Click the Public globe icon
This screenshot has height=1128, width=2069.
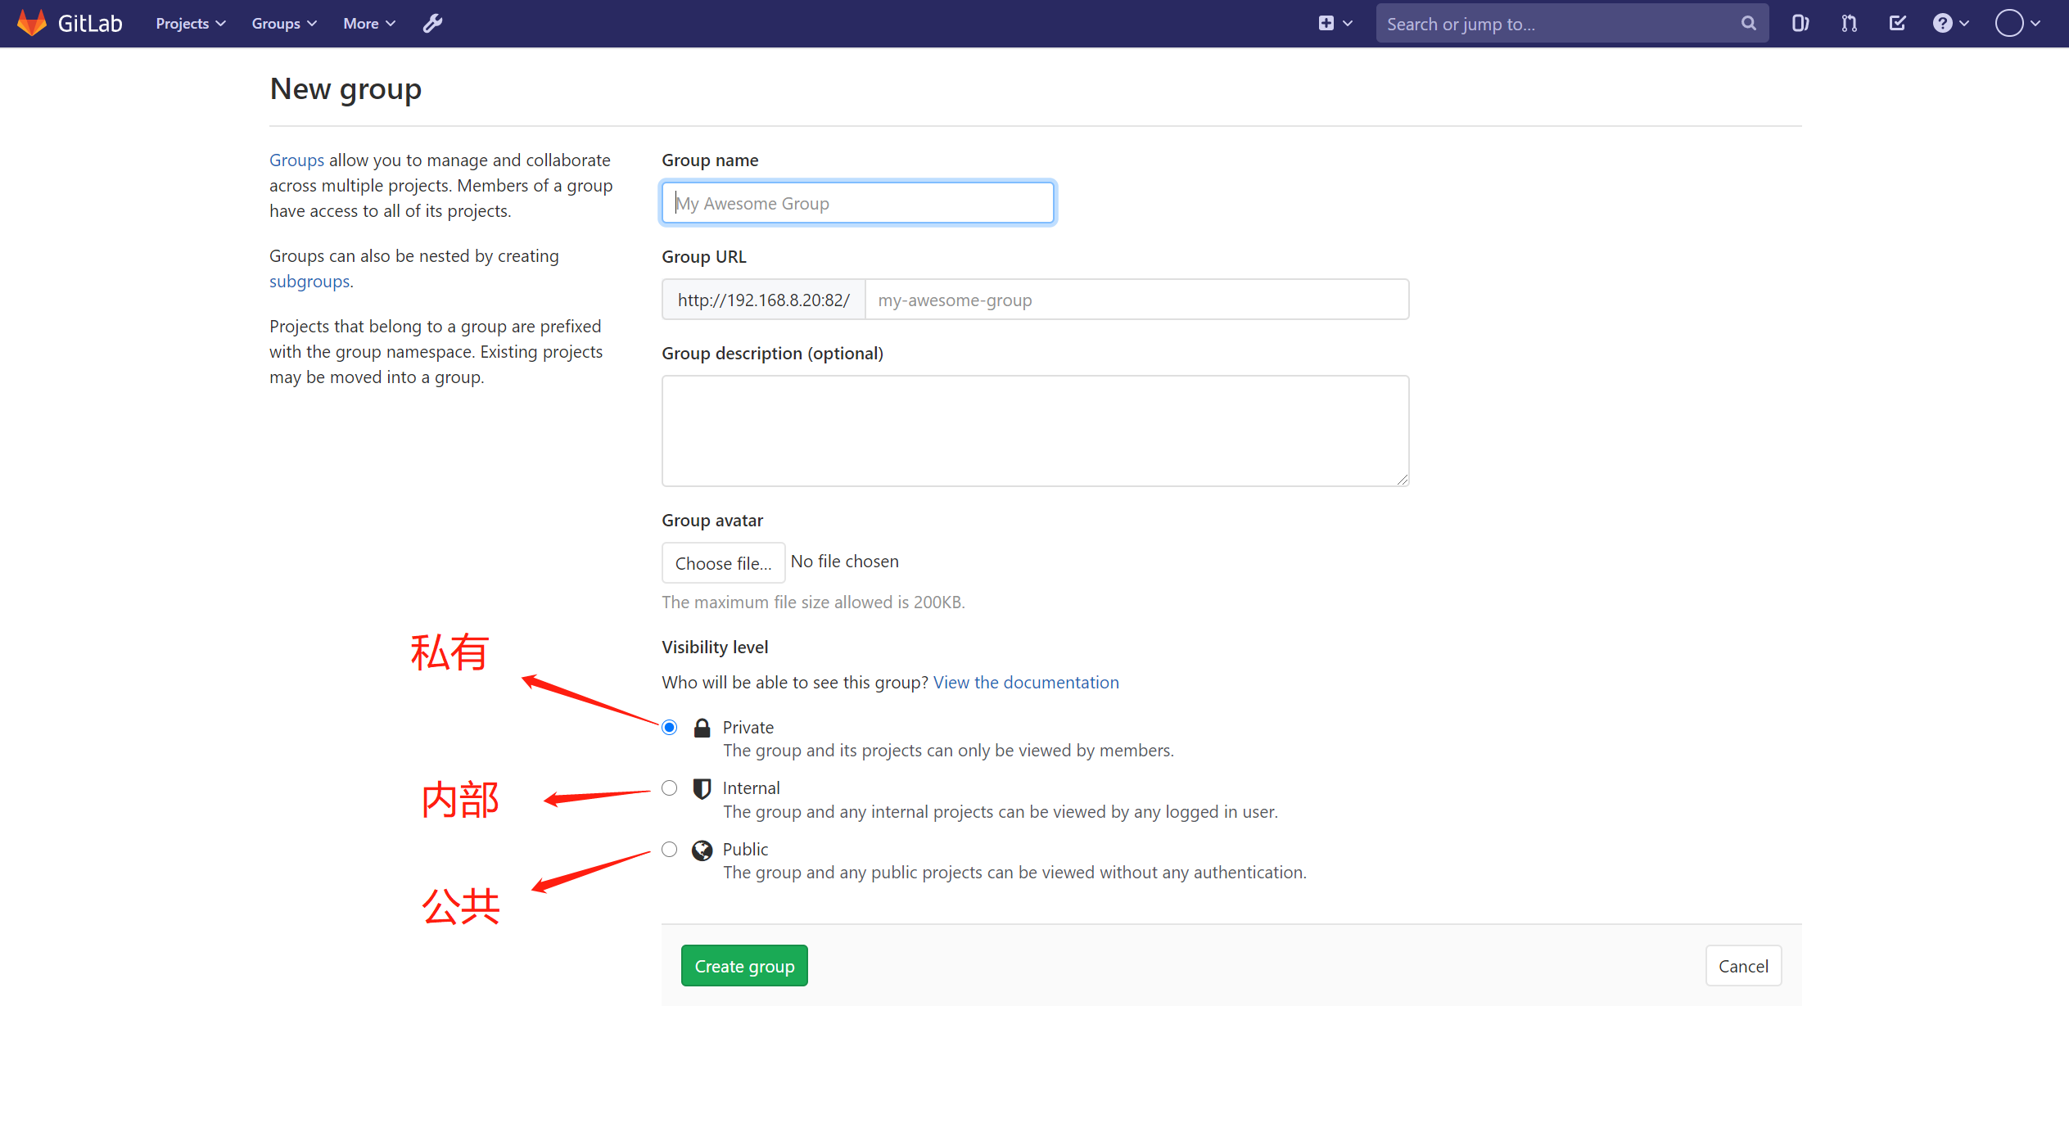point(702,850)
